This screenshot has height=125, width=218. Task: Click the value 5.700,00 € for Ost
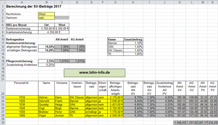tap(47, 28)
